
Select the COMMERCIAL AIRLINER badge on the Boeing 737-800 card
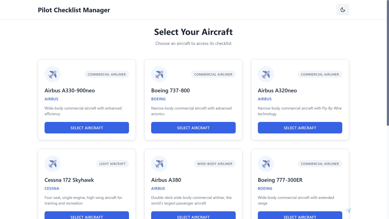coord(213,74)
